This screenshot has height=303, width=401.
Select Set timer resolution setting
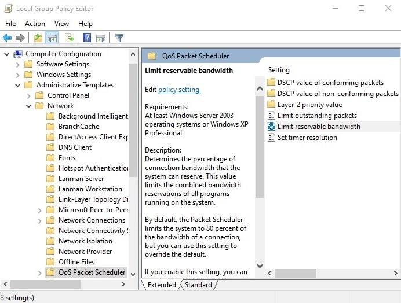(x=307, y=138)
